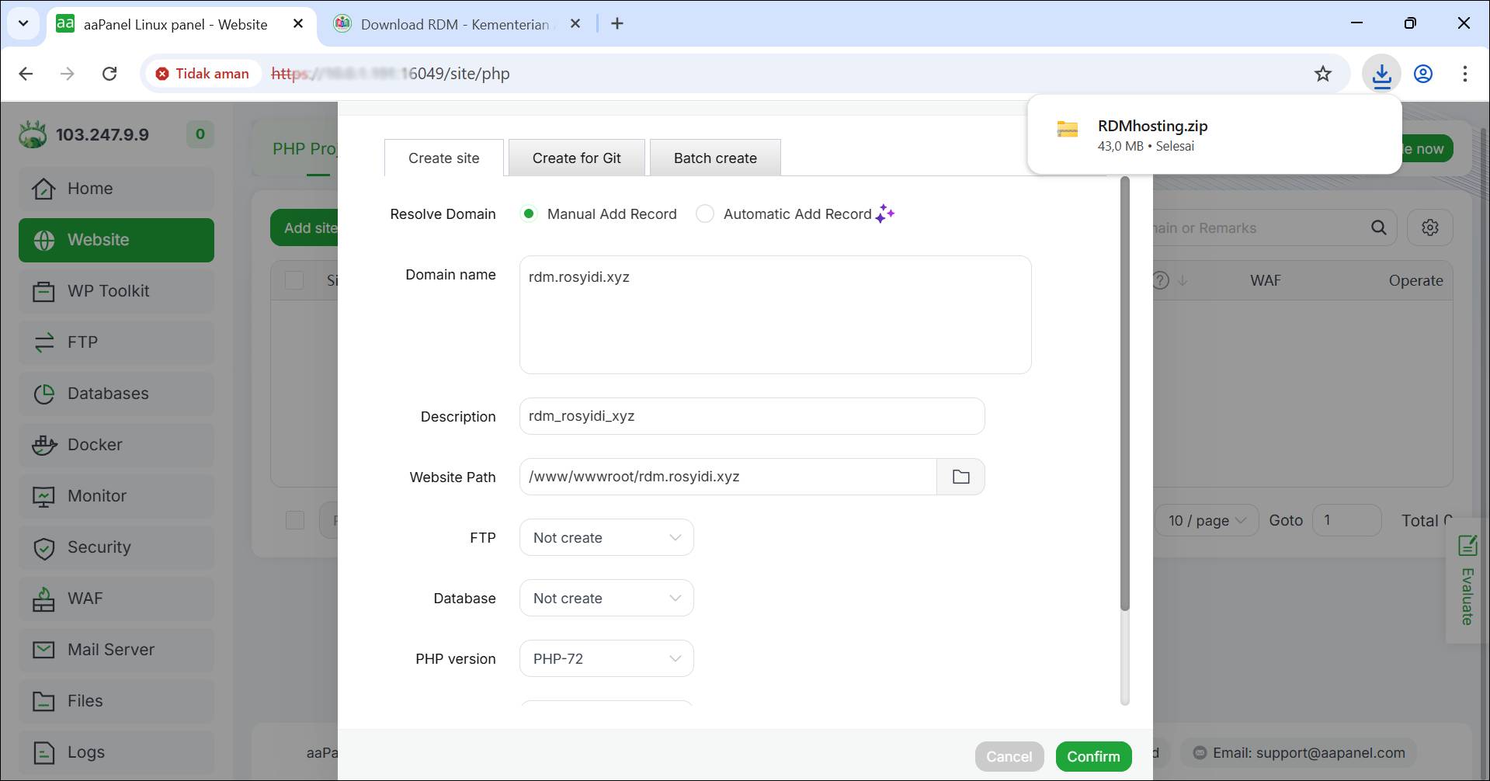
Task: Click the green Confirm button
Action: [x=1092, y=756]
